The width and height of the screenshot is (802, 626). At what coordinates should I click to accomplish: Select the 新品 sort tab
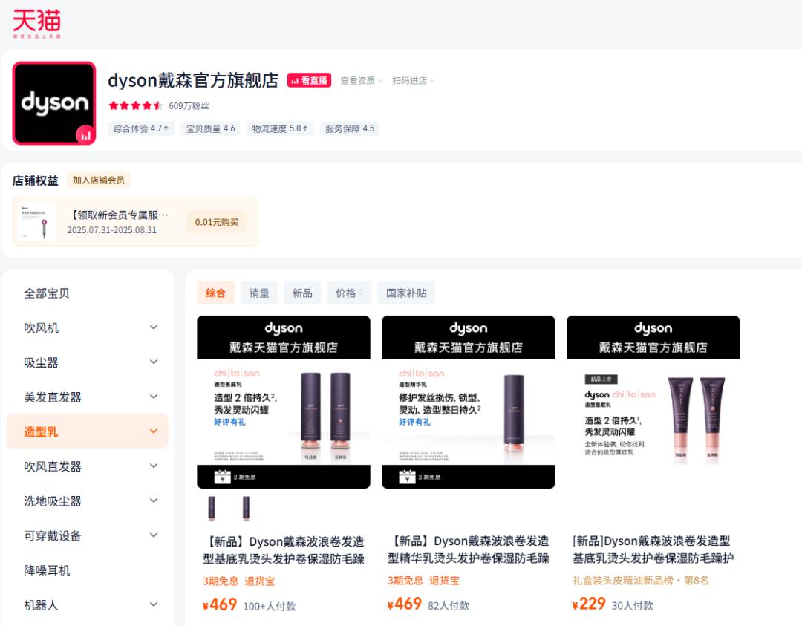[x=302, y=293]
